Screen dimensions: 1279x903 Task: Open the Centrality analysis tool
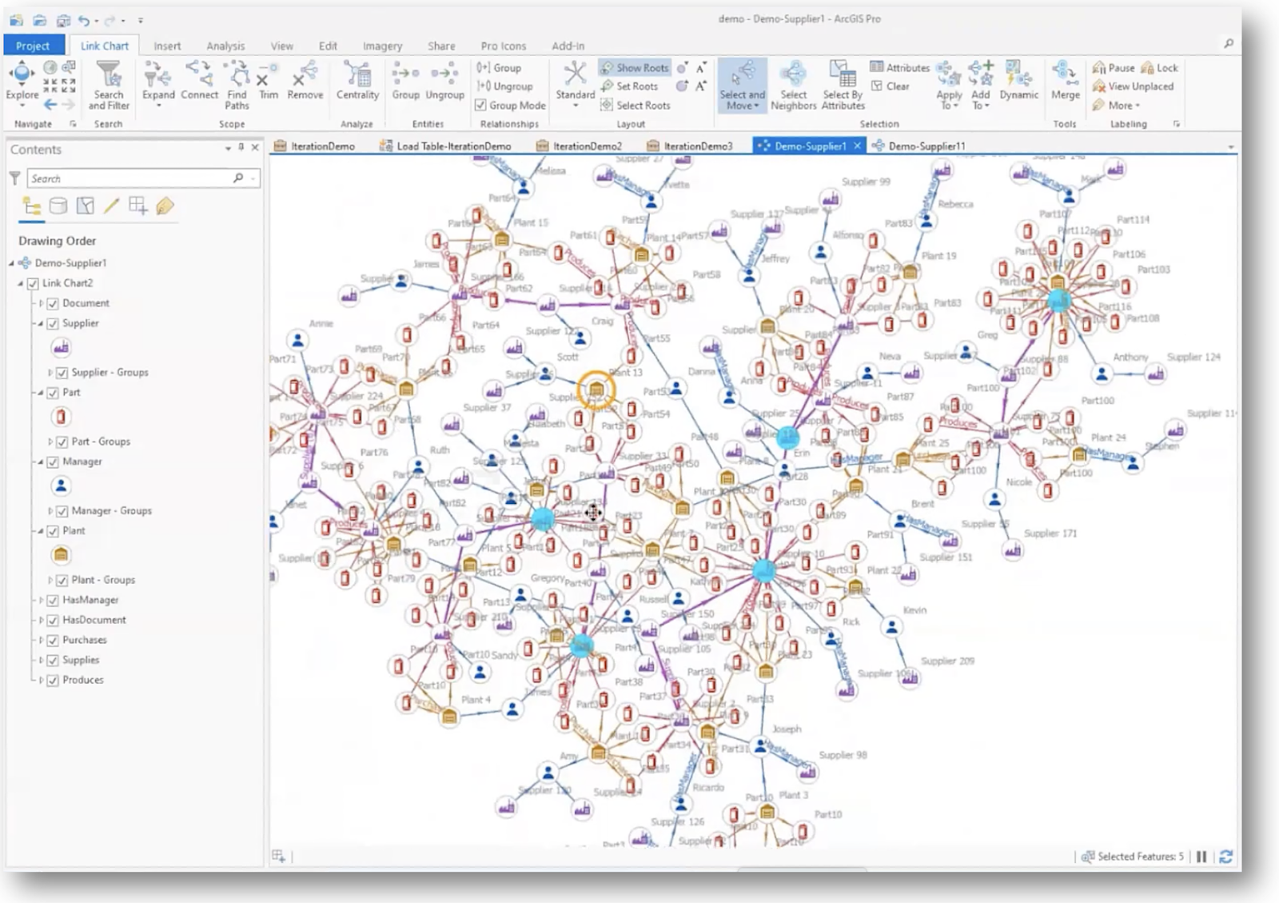click(x=357, y=81)
